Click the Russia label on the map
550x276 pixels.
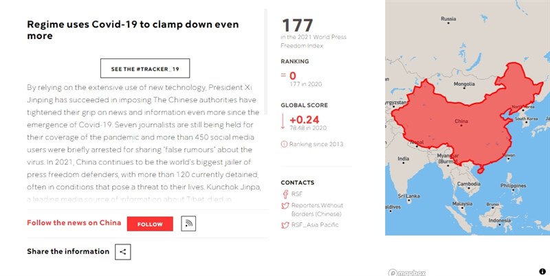448,19
